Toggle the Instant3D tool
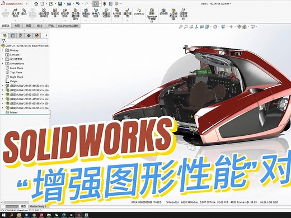 139,12
